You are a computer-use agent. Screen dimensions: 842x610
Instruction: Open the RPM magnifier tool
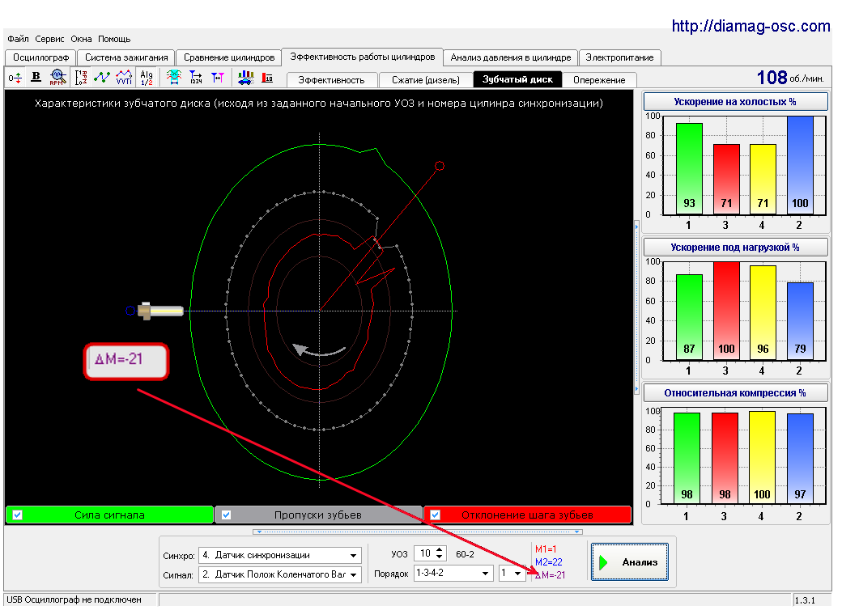coord(57,78)
